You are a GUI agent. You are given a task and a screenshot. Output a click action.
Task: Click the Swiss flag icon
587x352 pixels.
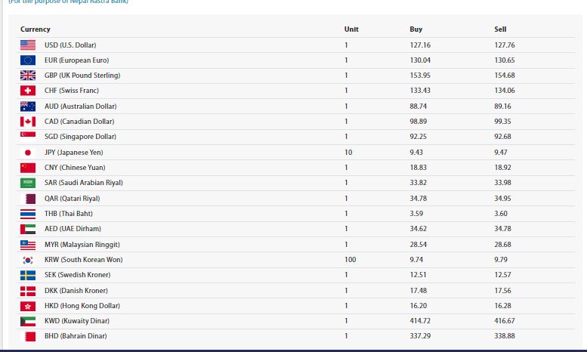click(x=28, y=91)
